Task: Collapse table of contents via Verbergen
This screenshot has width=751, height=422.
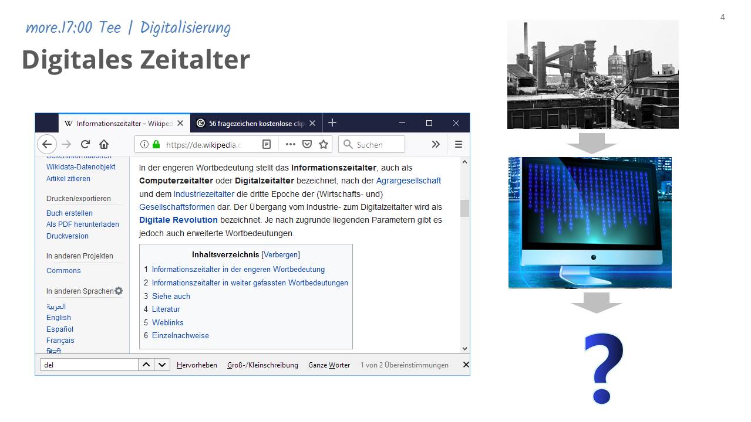Action: [281, 255]
